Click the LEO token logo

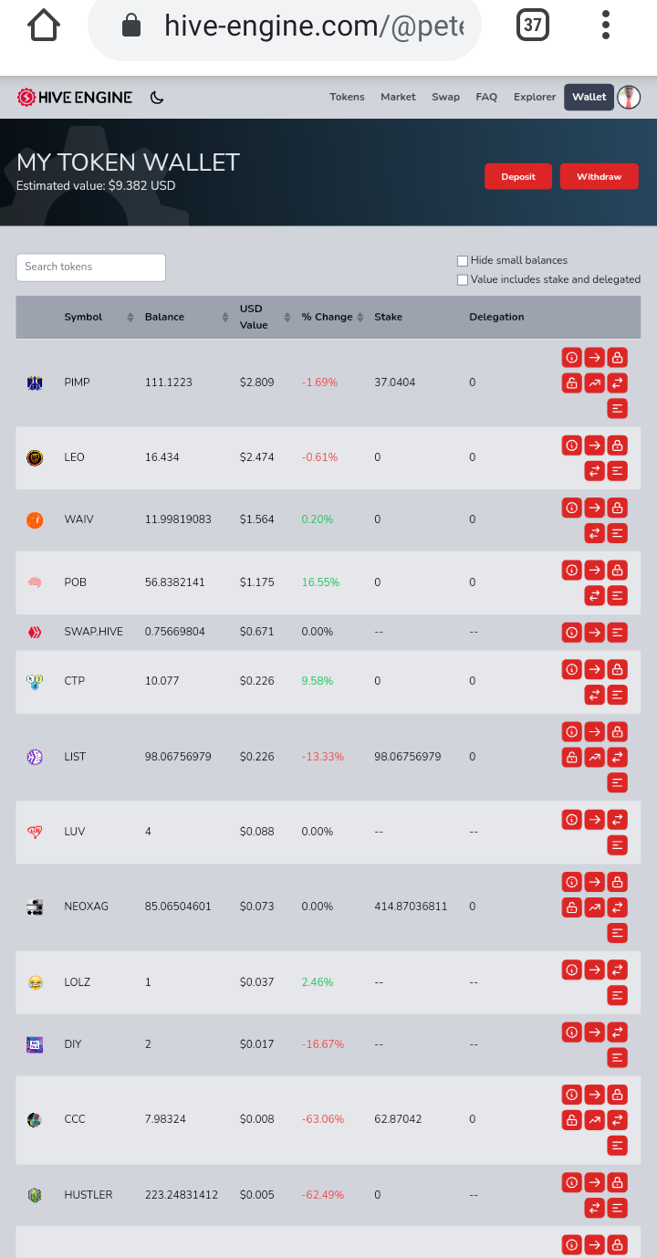35,458
